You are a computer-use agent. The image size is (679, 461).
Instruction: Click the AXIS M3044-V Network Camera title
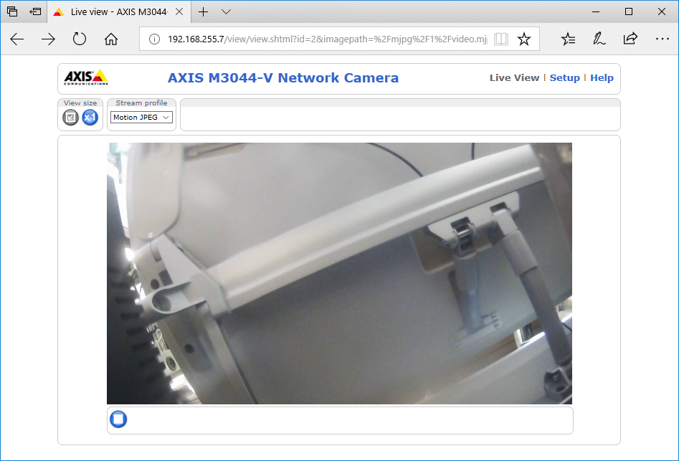[283, 78]
